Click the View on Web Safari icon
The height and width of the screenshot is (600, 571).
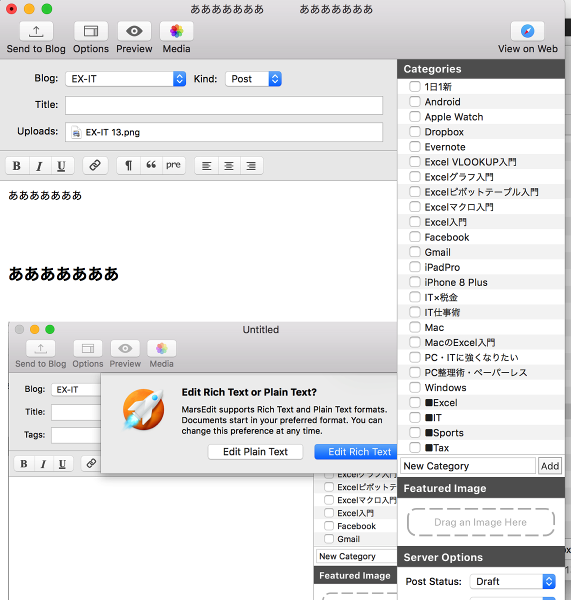click(527, 31)
